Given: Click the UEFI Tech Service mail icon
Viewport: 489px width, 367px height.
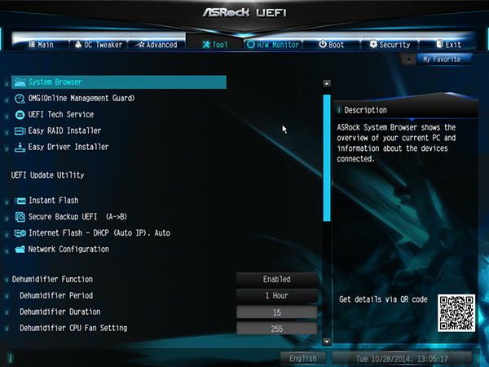Looking at the screenshot, I should tap(20, 115).
